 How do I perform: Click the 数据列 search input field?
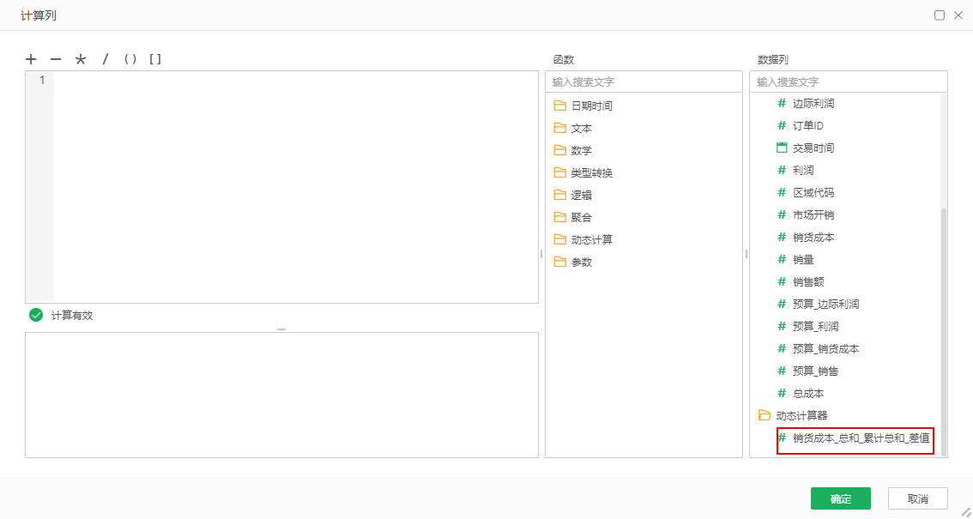848,81
